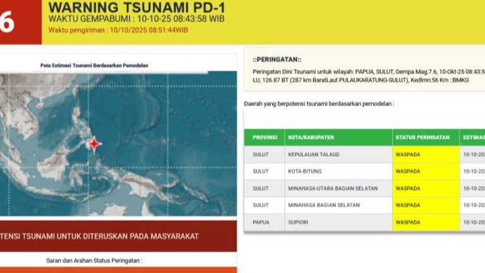Screen dimensions: 485x273
Task: Sort table by KOTA/KABUPATEN column header
Action: pyautogui.click(x=311, y=137)
